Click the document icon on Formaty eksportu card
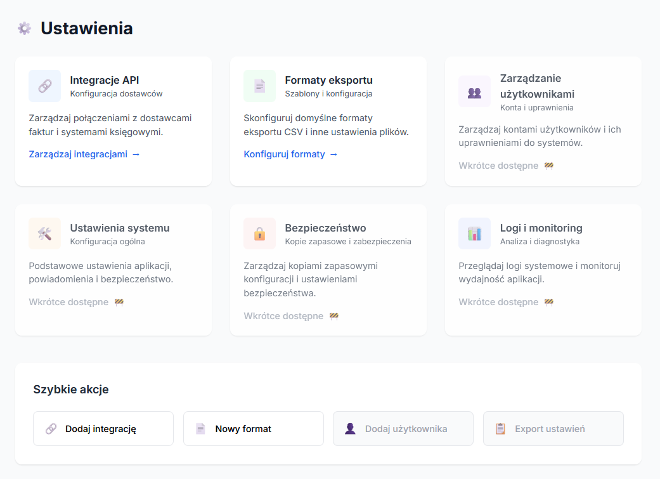 259,86
